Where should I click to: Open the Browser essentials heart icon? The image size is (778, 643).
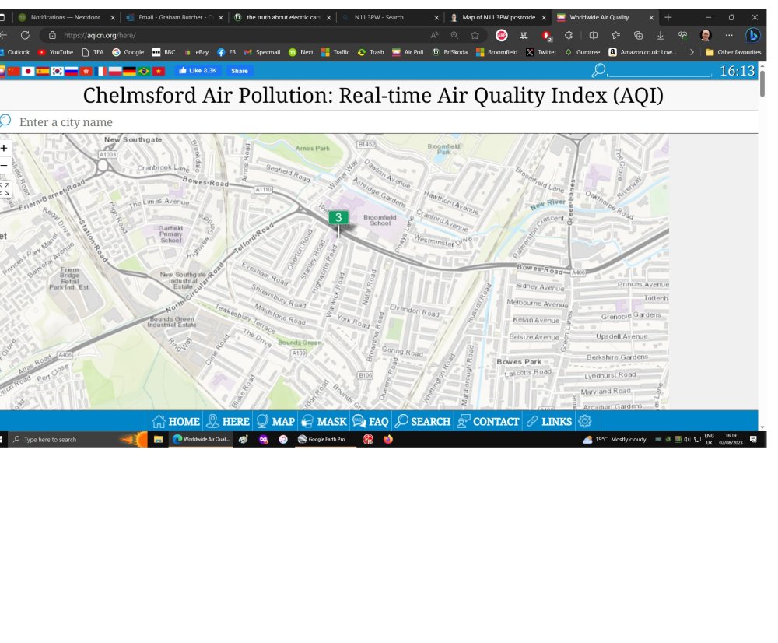[x=683, y=35]
